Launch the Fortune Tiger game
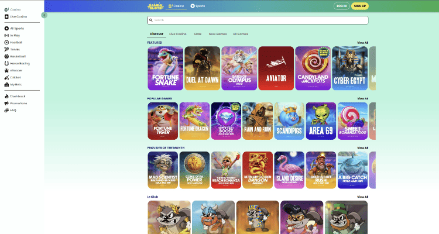This screenshot has height=234, width=439. (x=163, y=121)
